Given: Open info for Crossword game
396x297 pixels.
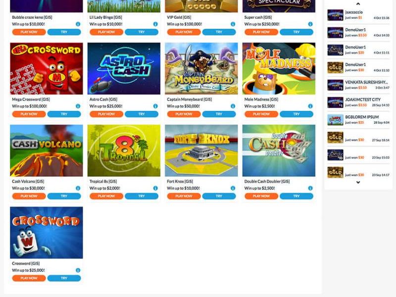Looking at the screenshot, I should [78, 270].
